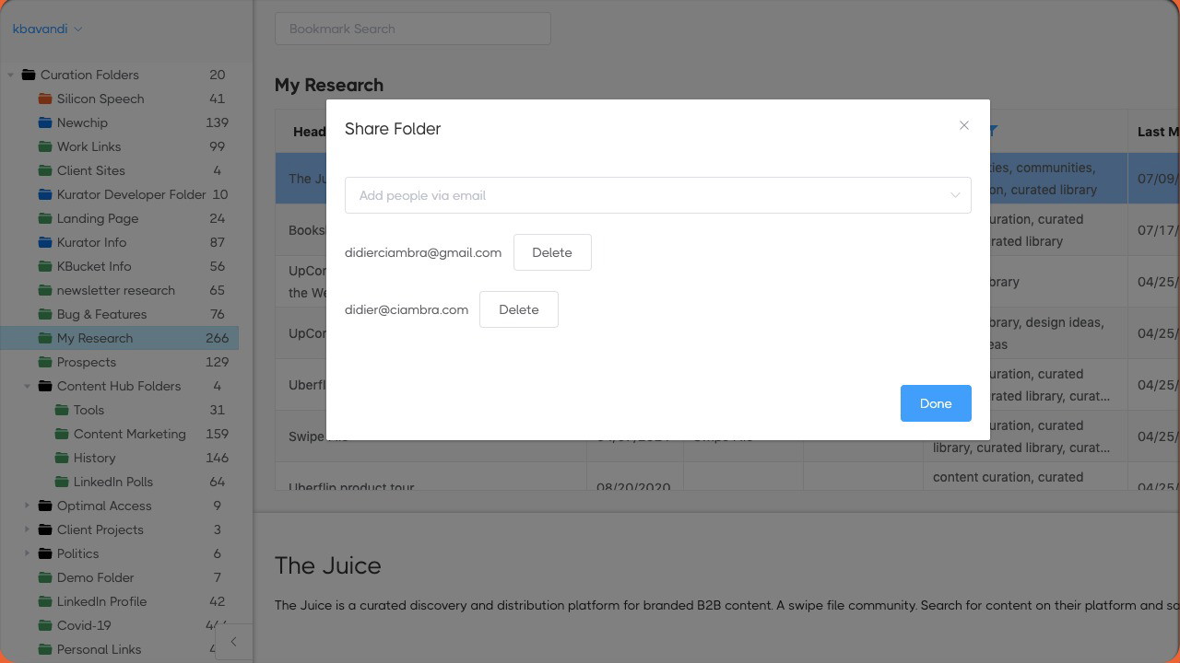Collapse the sidebar with the arrow icon
The width and height of the screenshot is (1180, 663).
pos(233,642)
